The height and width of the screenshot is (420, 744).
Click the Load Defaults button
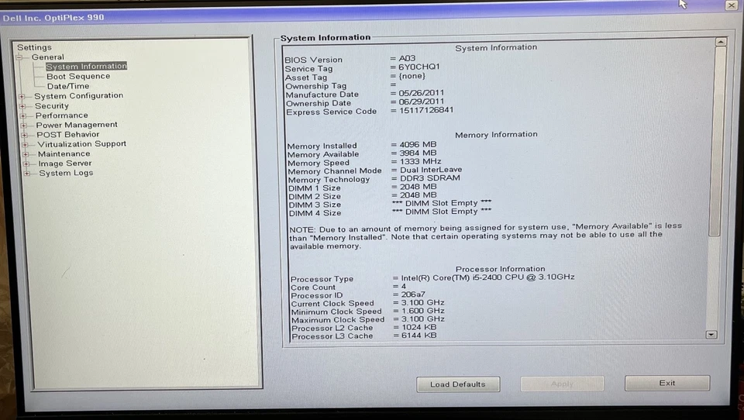coord(458,384)
